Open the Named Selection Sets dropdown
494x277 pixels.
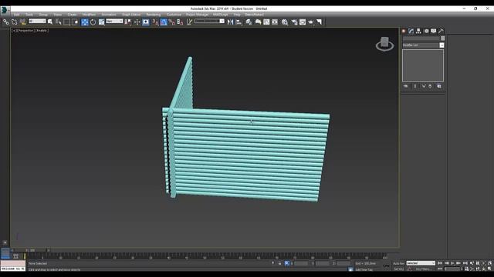[x=209, y=21]
